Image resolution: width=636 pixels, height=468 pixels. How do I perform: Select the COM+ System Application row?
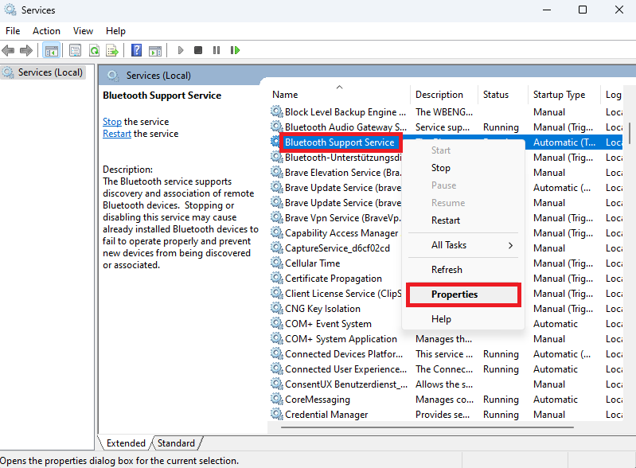446,338
